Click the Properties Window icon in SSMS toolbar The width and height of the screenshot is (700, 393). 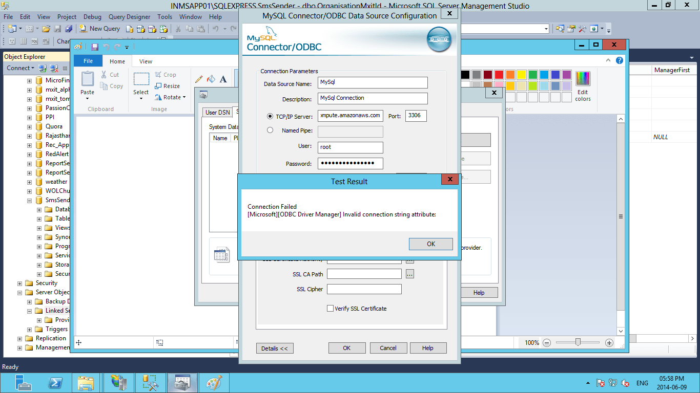[x=571, y=29]
